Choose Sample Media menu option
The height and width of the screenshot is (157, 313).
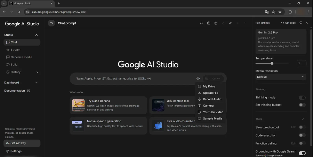click(210, 118)
